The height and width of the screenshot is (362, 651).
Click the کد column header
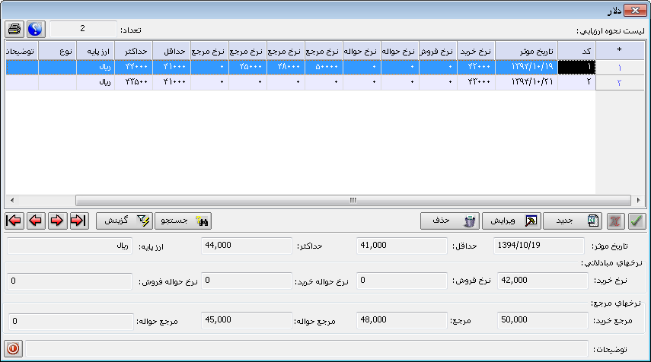tap(576, 51)
